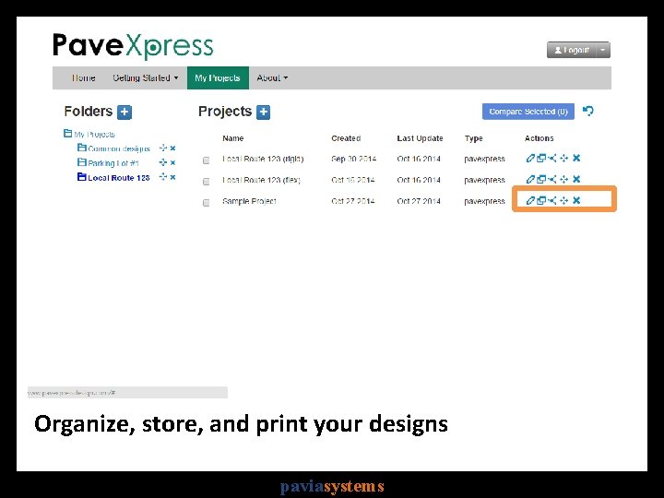Image resolution: width=664 pixels, height=498 pixels.
Task: Click the Sample Project Oct 27 2014 created date
Action: 352,201
